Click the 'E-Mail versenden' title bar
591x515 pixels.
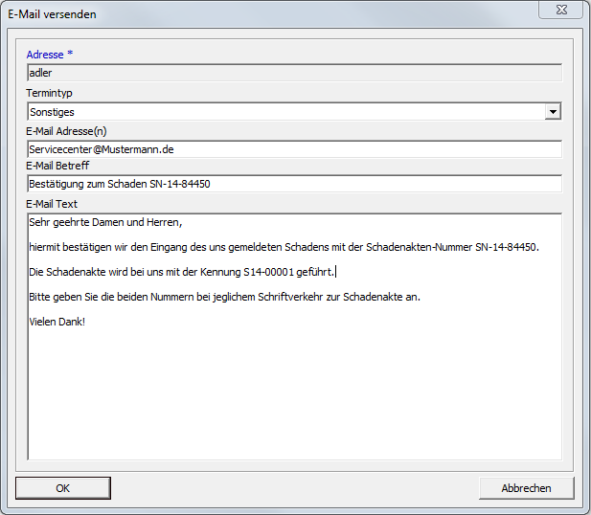tap(239, 14)
